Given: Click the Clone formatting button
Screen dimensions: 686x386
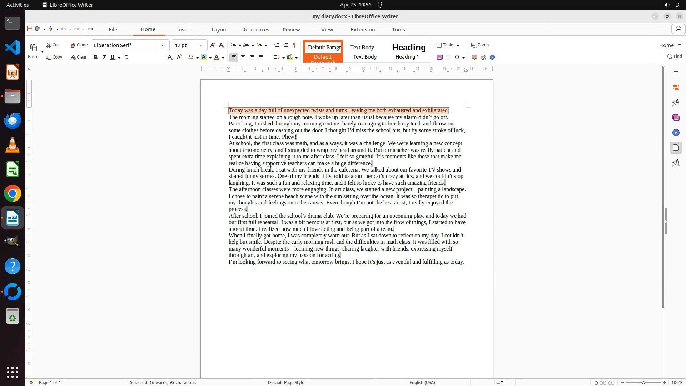Looking at the screenshot, I should [x=79, y=45].
